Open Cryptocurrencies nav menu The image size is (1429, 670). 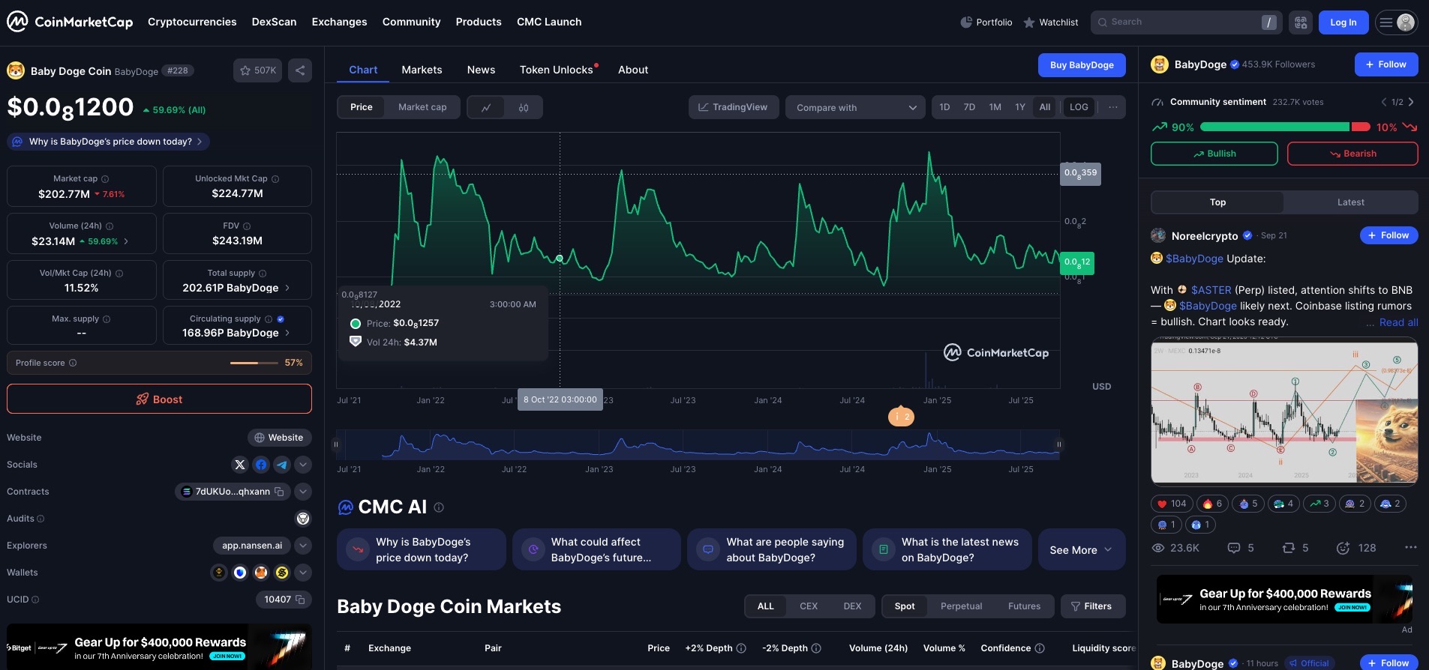[192, 22]
